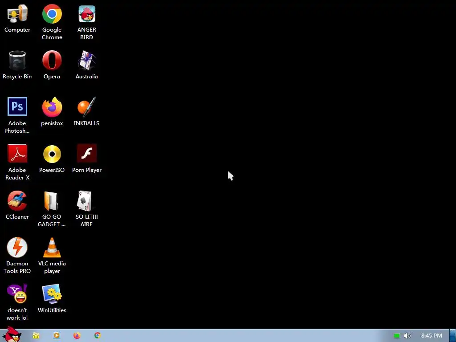This screenshot has height=342, width=456.
Task: Open the Computer desktop icon
Action: (17, 19)
